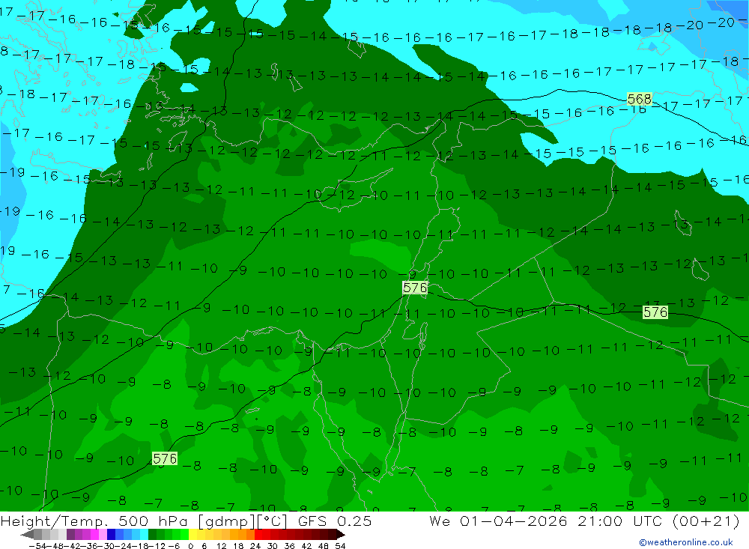The image size is (749, 549).
Task: Click the 568 contour height label
Action: click(x=639, y=99)
